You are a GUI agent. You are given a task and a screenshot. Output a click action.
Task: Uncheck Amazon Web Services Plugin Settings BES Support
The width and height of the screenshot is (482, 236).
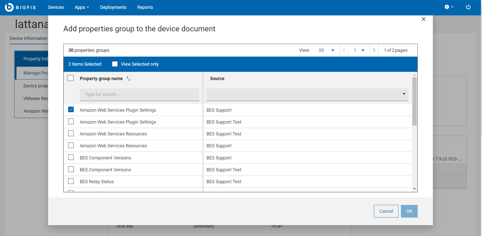pyautogui.click(x=71, y=110)
